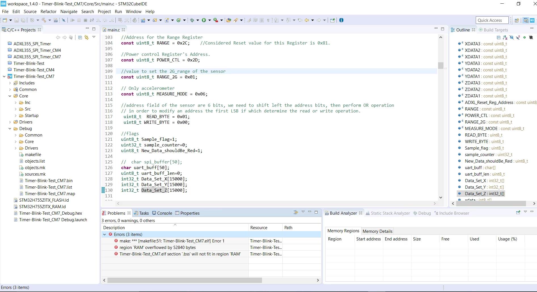Collapse the Timer-Blink-Test_CM7 project

(4, 76)
